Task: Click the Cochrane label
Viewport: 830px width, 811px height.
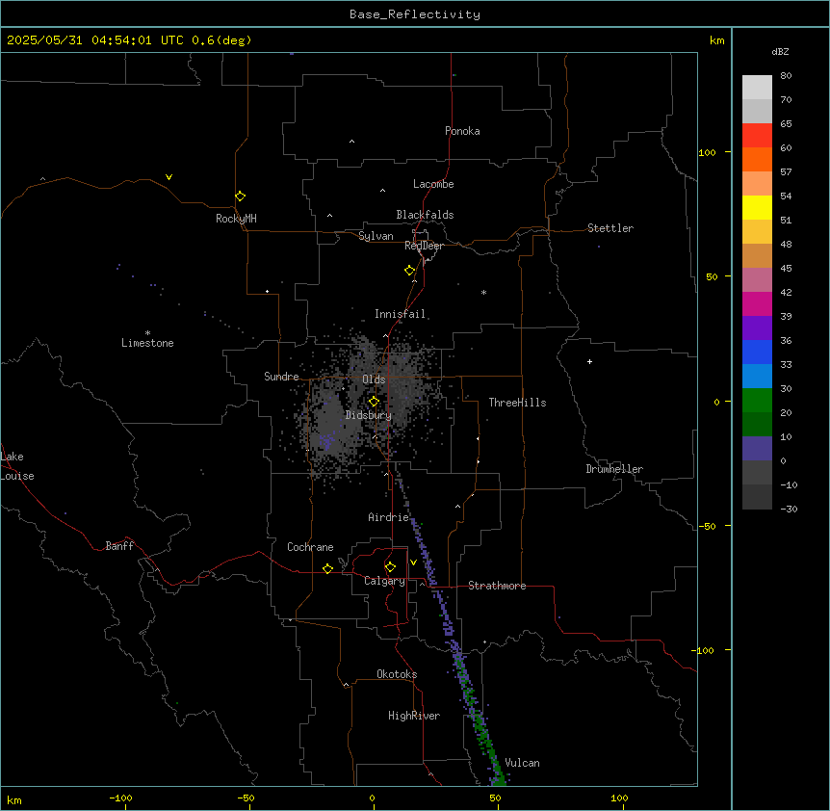Action: coord(310,547)
